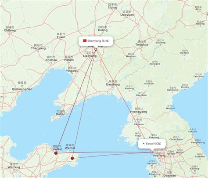This screenshot has width=208, height=178.
Task: Open the Seoul (ICN) label popup
Action: pos(152,144)
